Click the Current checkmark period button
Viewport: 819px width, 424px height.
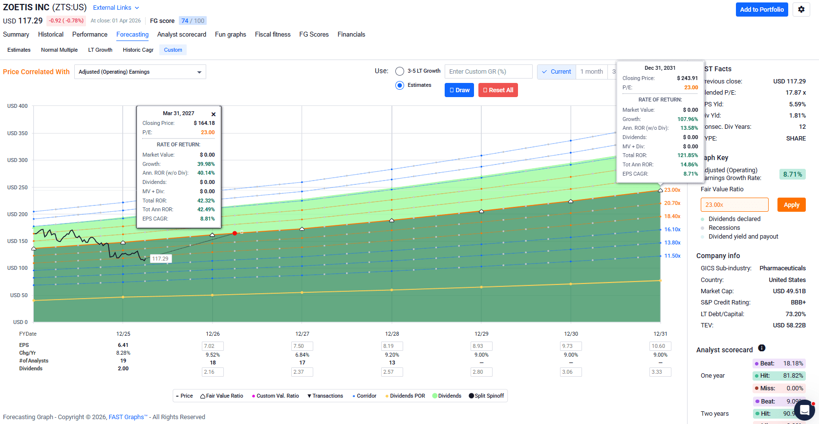(556, 71)
